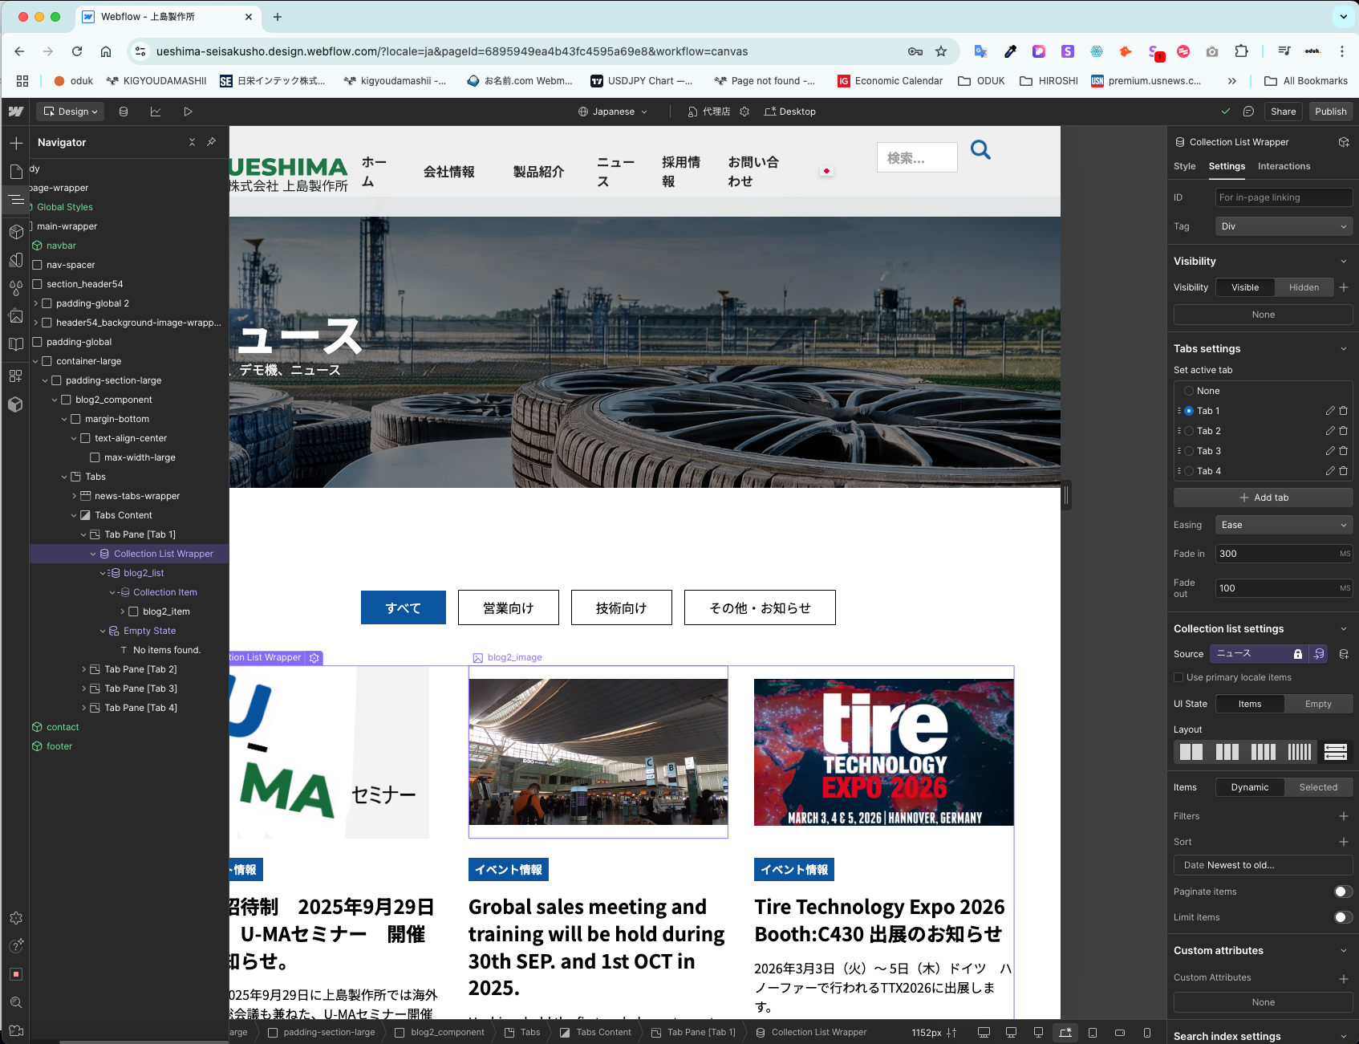Add a sort rule with plus icon

click(1344, 842)
